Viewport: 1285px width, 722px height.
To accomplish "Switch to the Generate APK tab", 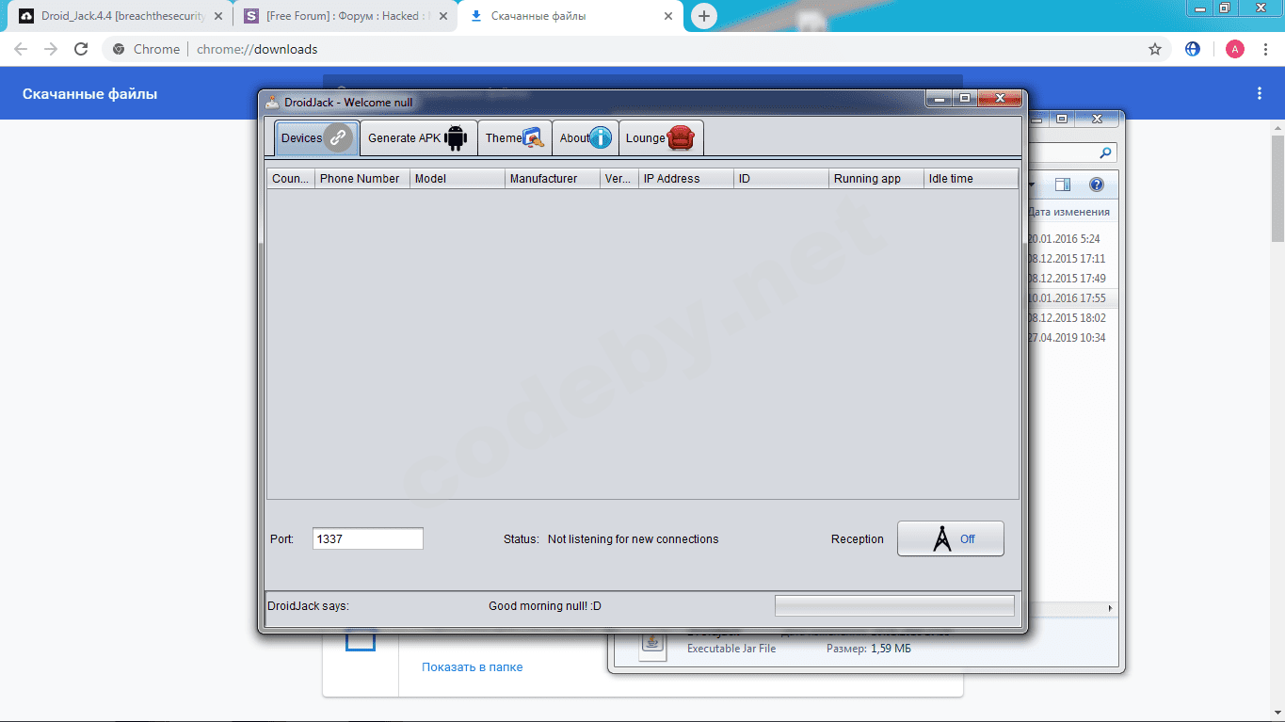I will [418, 137].
